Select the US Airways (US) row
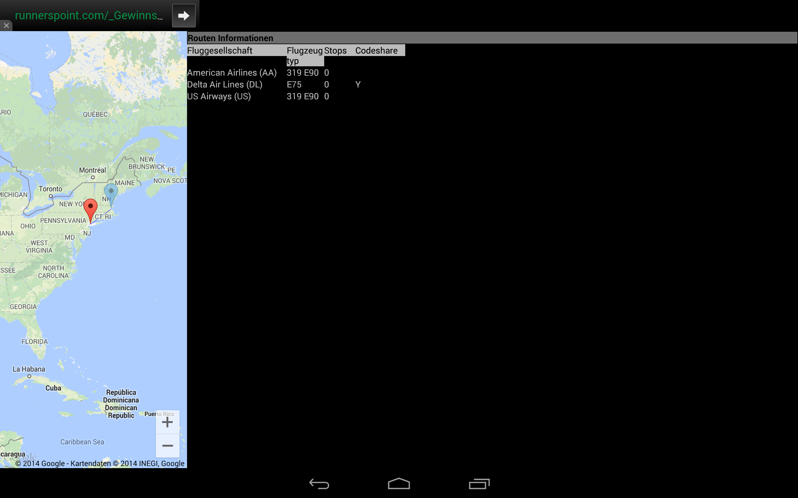The height and width of the screenshot is (498, 798). coord(219,96)
